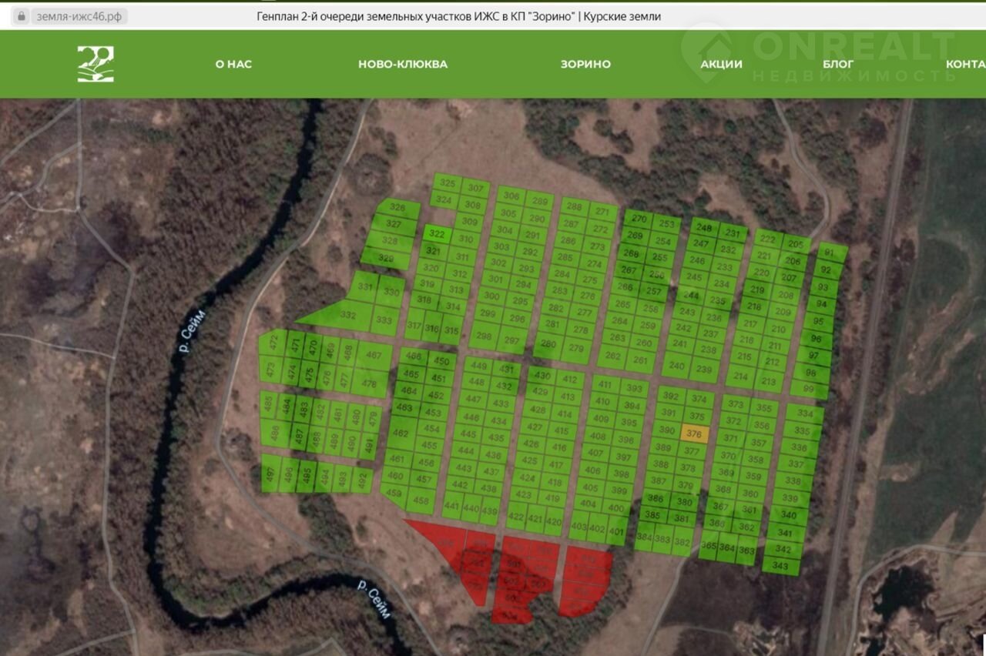Screen dimensions: 986x656
Task: Click plot 343 in the right column
Action: click(x=781, y=565)
